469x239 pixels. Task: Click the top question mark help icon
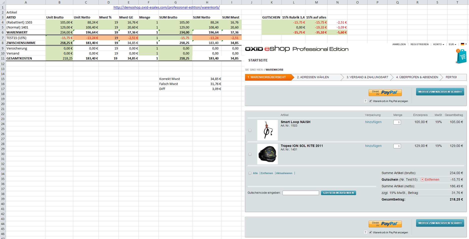[365, 101]
